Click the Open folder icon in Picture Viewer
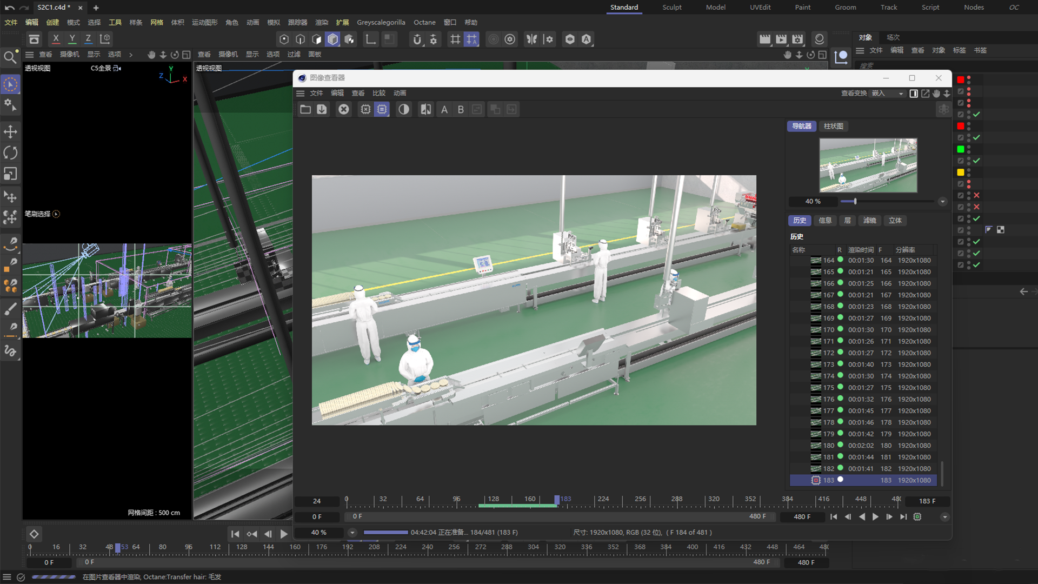This screenshot has height=584, width=1038. [305, 109]
